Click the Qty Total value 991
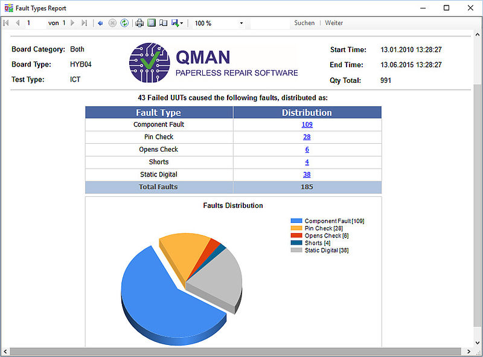This screenshot has height=357, width=483. click(386, 80)
